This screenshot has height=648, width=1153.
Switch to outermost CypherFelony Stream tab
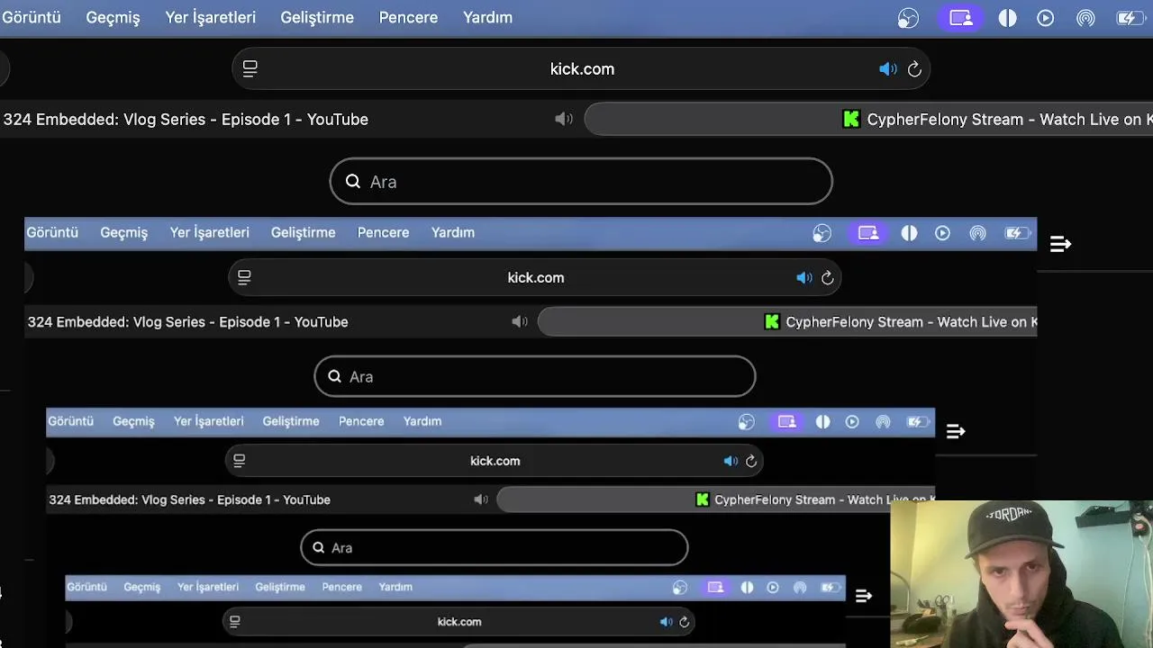(x=868, y=119)
